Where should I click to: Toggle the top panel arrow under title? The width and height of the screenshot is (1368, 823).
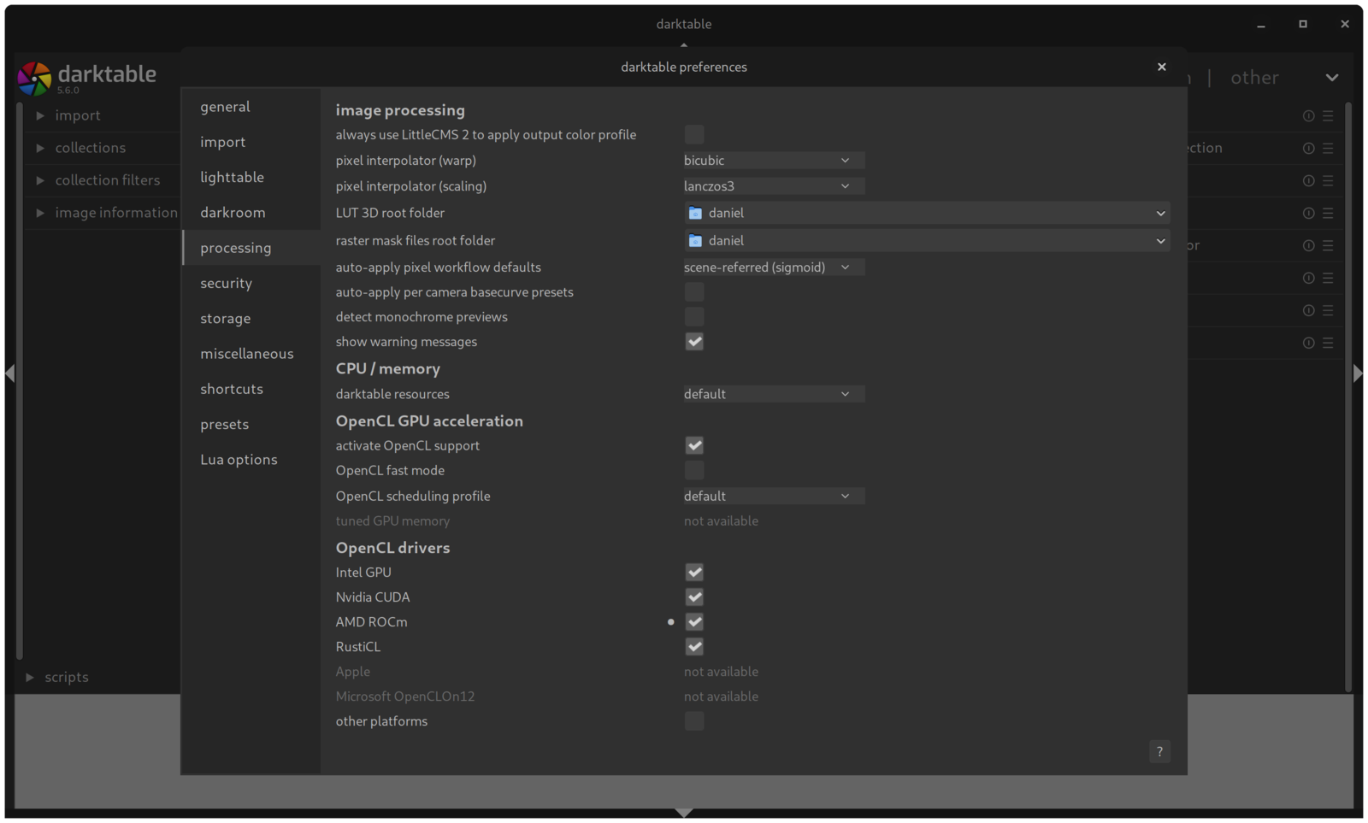pyautogui.click(x=683, y=44)
